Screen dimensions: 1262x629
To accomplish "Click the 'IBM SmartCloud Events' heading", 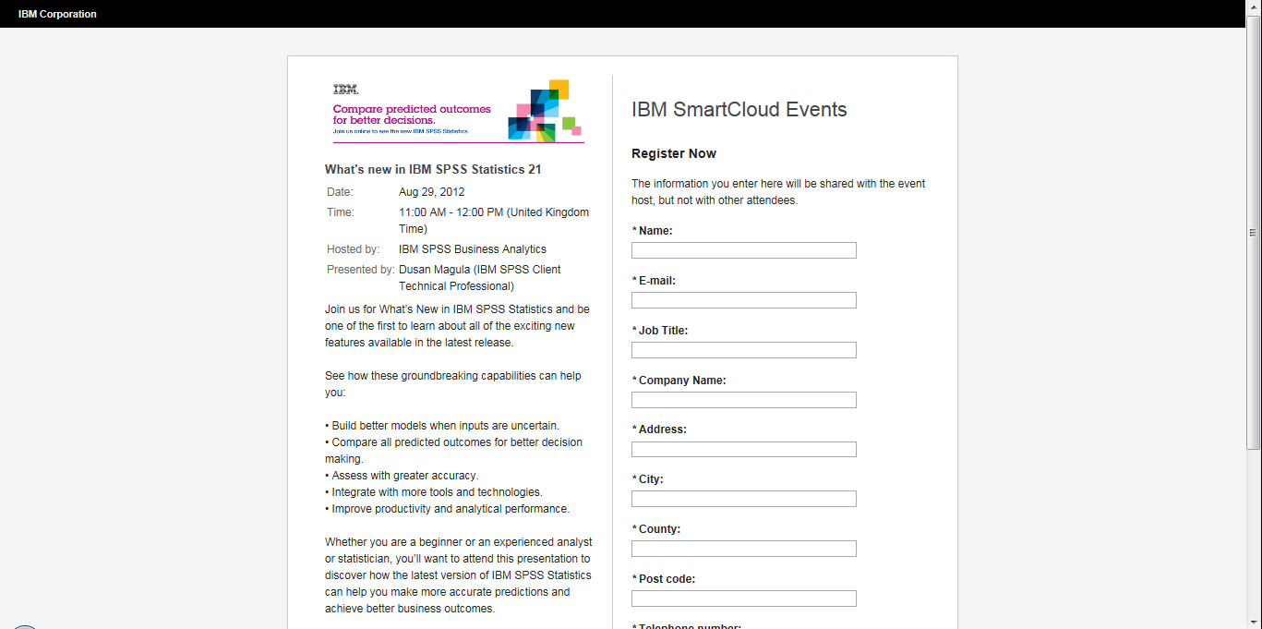I will click(739, 110).
